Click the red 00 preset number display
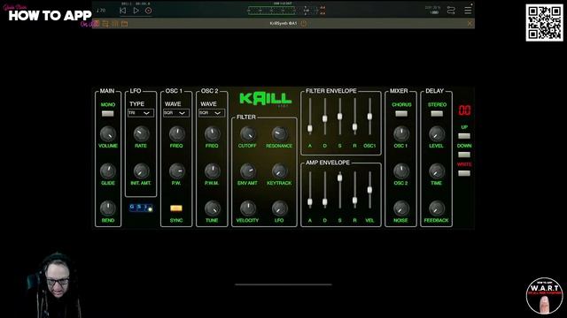Image resolution: width=567 pixels, height=318 pixels. coord(464,110)
